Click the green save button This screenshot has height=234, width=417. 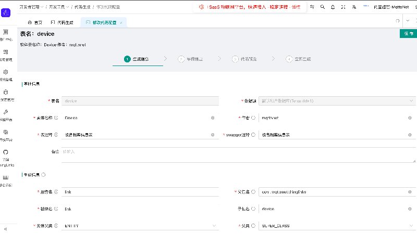[409, 33]
